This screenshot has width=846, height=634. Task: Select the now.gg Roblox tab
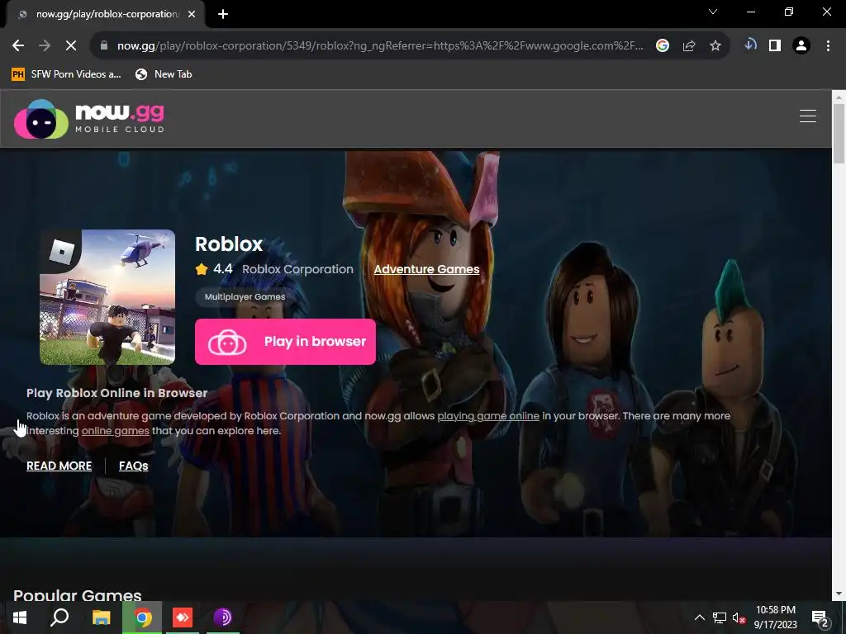click(x=107, y=14)
